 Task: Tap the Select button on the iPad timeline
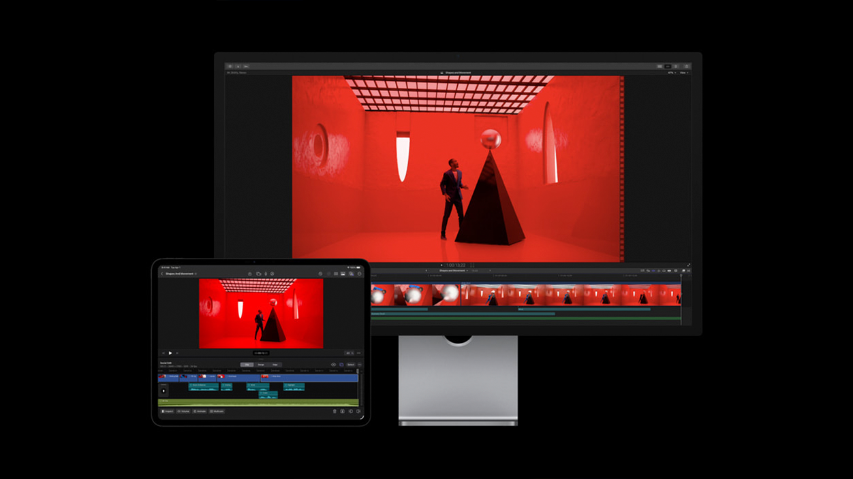click(350, 364)
